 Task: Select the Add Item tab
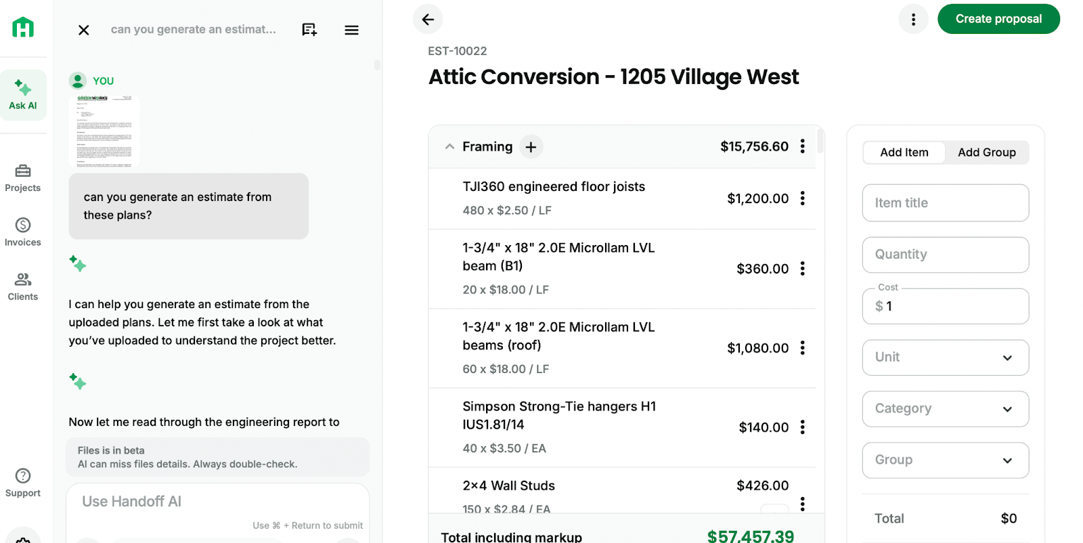pyautogui.click(x=904, y=152)
